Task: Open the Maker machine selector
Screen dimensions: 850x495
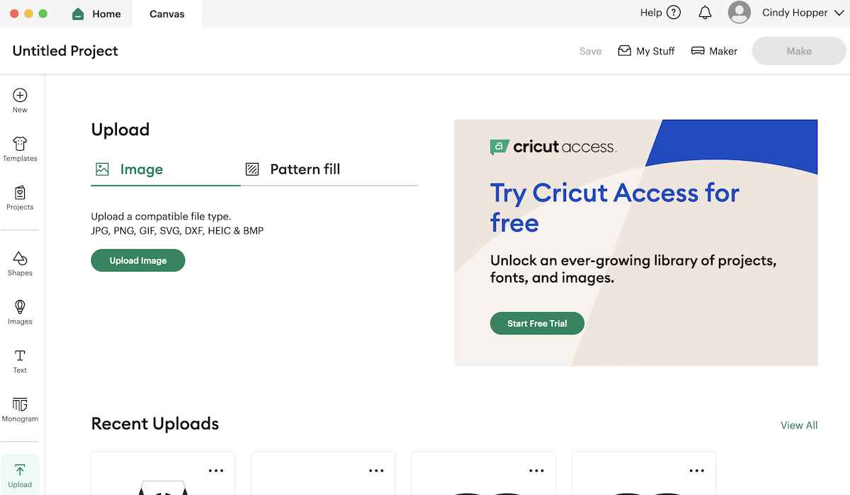Action: tap(714, 51)
